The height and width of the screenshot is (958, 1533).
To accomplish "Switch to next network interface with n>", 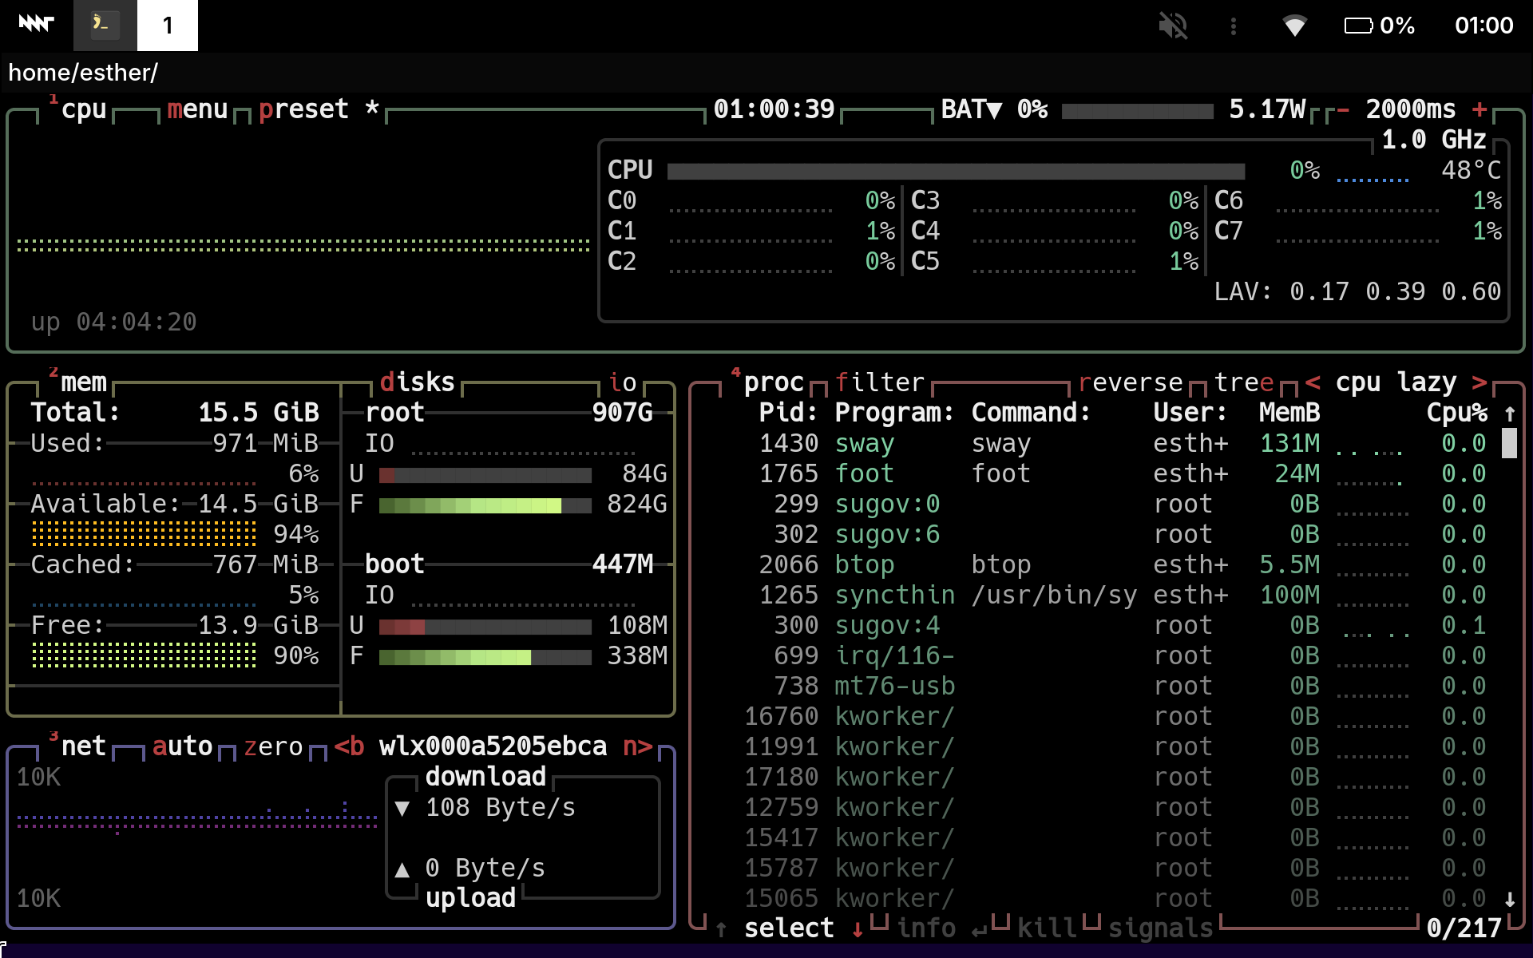I will coord(638,746).
